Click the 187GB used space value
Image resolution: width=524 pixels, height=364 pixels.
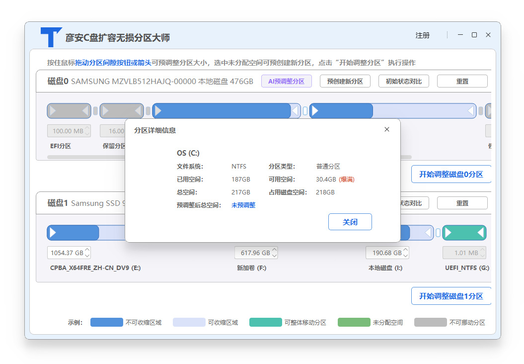[240, 180]
